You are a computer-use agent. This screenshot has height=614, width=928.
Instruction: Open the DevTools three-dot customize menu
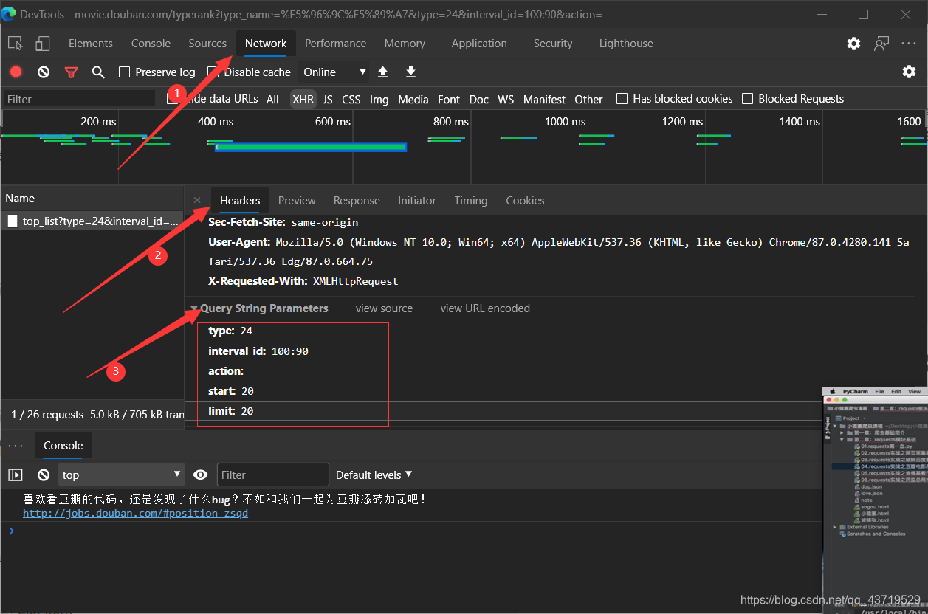909,44
